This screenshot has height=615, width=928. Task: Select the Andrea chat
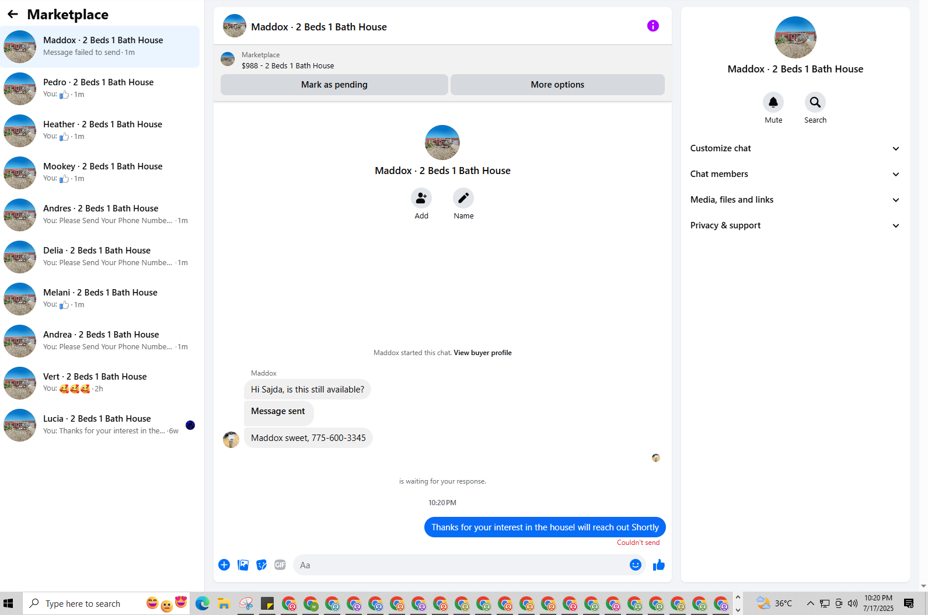[x=100, y=341]
